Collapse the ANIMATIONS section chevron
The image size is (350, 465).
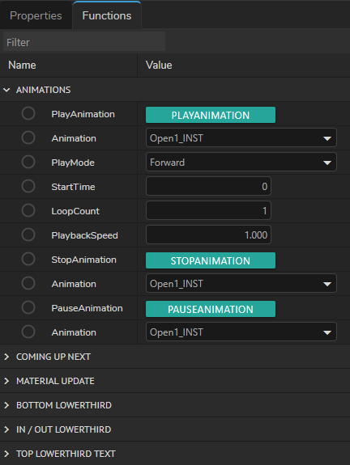click(6, 90)
